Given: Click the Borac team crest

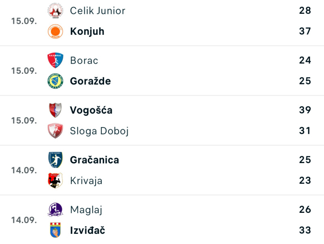Looking at the screenshot, I should coord(55,60).
